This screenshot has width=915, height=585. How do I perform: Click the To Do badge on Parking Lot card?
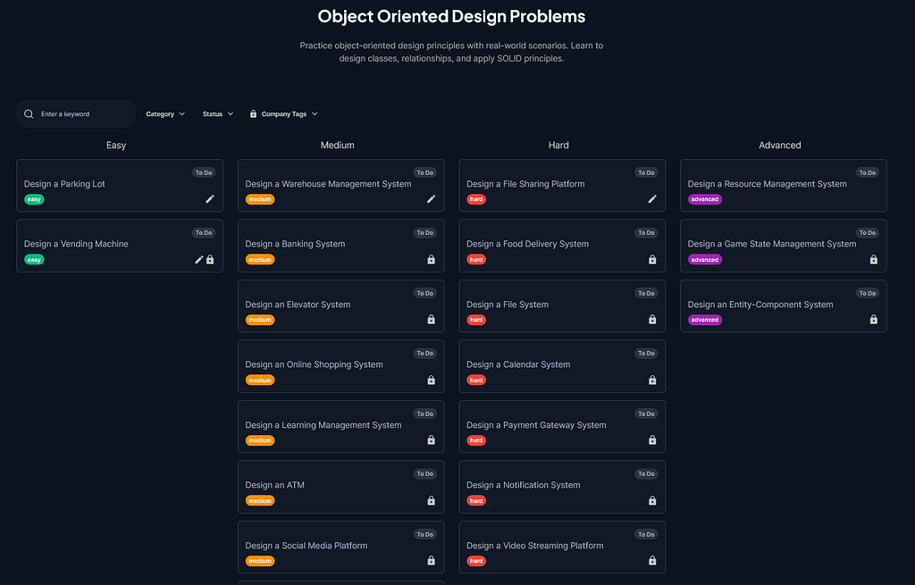click(x=204, y=172)
